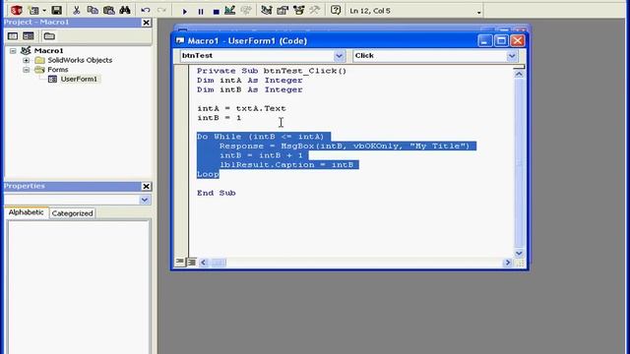
Task: Collapse the Macro1 project node
Action: (x=13, y=51)
